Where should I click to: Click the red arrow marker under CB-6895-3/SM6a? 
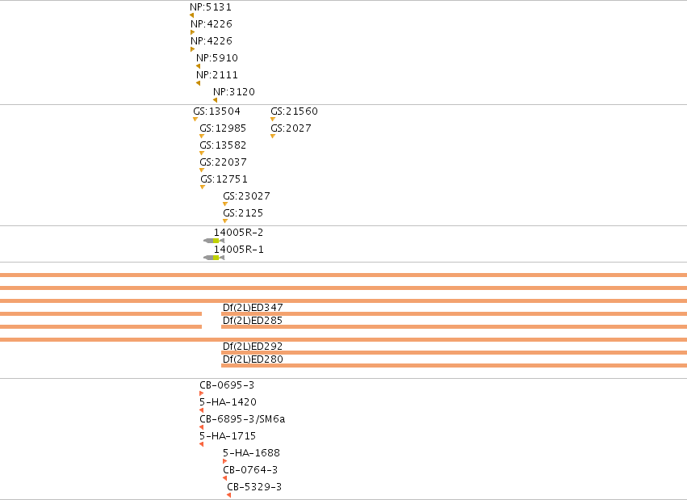coord(202,427)
